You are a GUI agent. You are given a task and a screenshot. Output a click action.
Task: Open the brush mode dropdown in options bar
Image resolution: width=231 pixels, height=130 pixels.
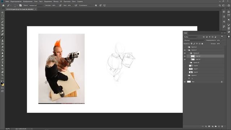(x=36, y=5)
